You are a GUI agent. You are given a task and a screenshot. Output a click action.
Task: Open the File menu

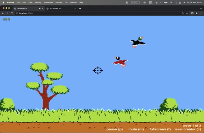(x=18, y=3)
